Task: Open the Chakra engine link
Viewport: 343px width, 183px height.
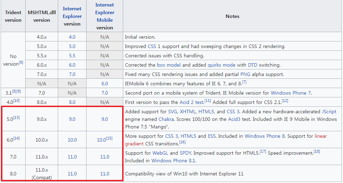Action: point(166,119)
